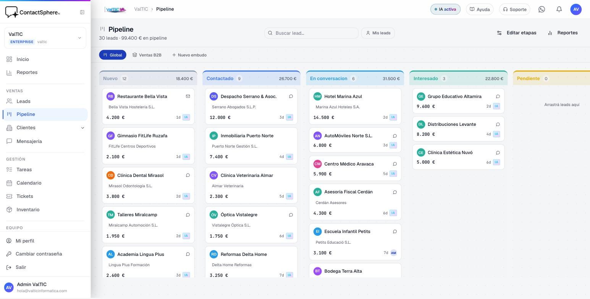
Task: Open AV user avatar menu in header
Action: [576, 9]
